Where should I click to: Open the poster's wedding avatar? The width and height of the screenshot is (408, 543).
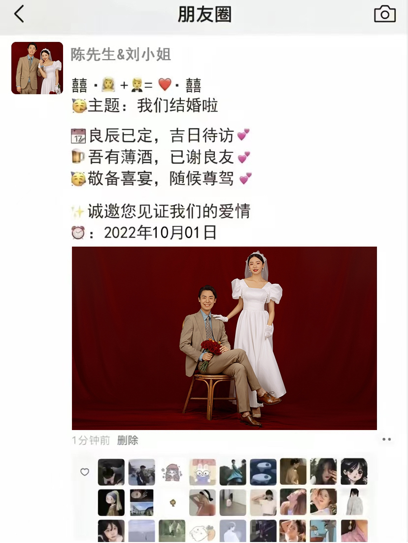(37, 68)
